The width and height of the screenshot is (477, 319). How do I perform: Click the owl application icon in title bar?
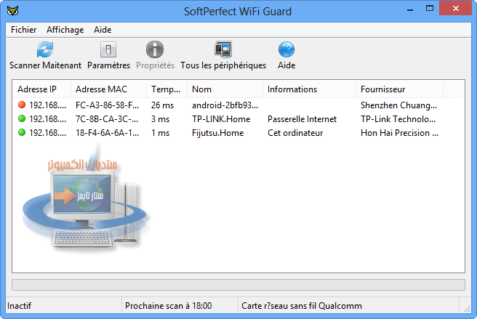pos(13,11)
